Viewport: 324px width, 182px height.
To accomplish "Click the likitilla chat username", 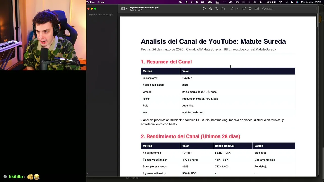I will pos(16,177).
